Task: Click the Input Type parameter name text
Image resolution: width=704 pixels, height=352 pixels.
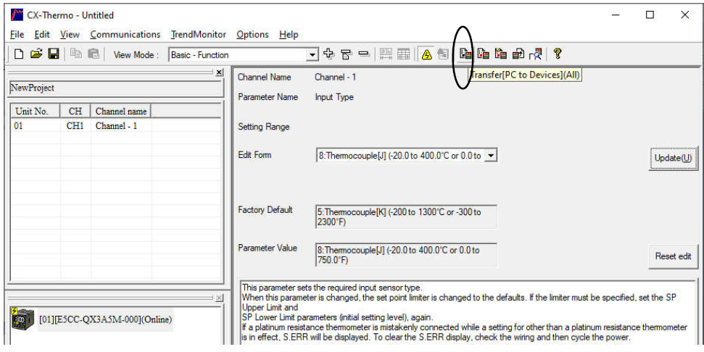Action: [334, 97]
